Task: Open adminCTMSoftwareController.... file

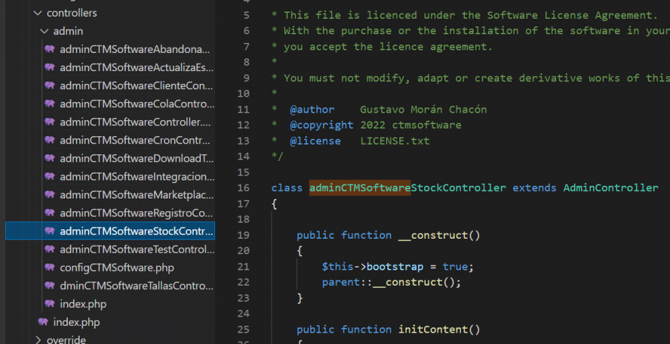Action: coord(135,122)
